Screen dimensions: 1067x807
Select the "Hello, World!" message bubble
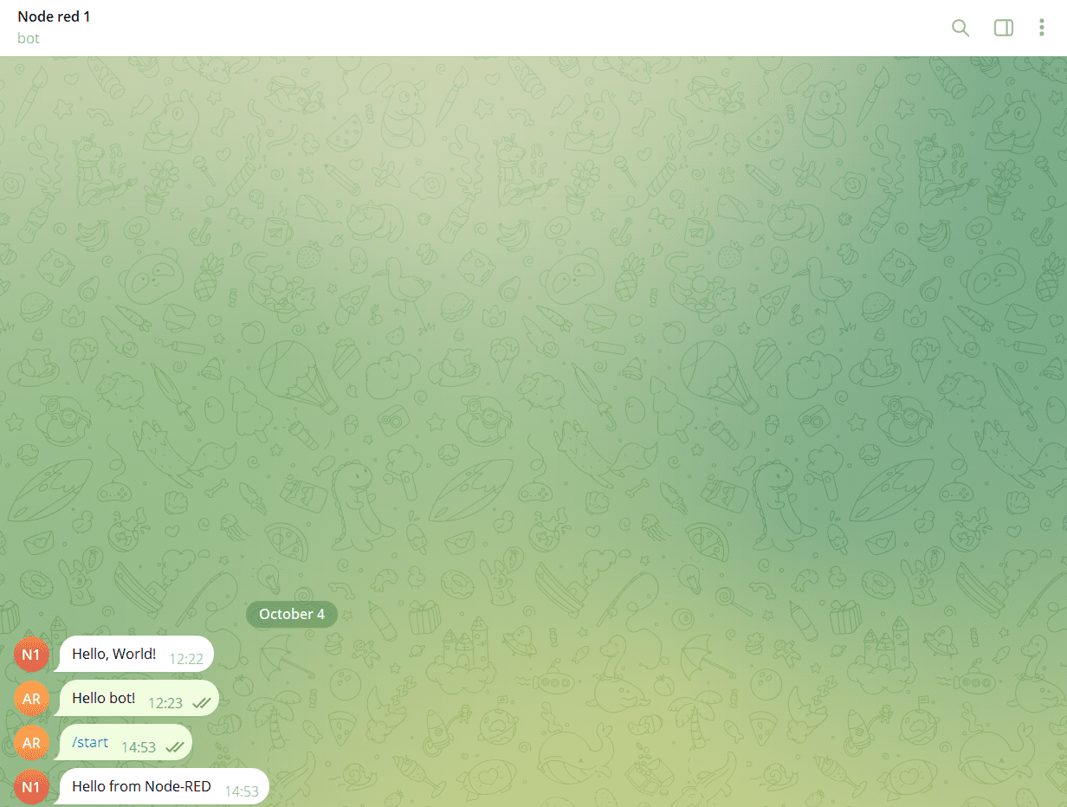coord(113,654)
